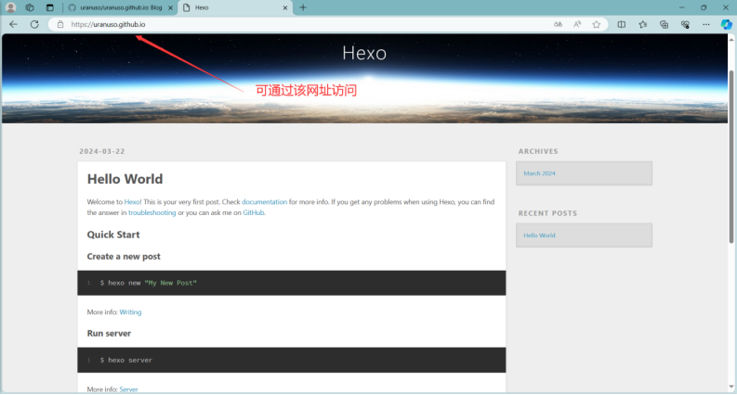
Task: Add this page to favorites
Action: [597, 24]
